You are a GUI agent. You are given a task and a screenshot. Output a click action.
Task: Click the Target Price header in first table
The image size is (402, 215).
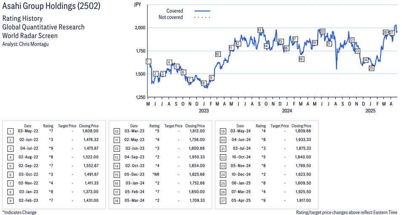click(x=67, y=126)
